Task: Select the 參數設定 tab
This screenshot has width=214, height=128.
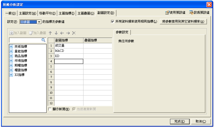Action: 122,32
